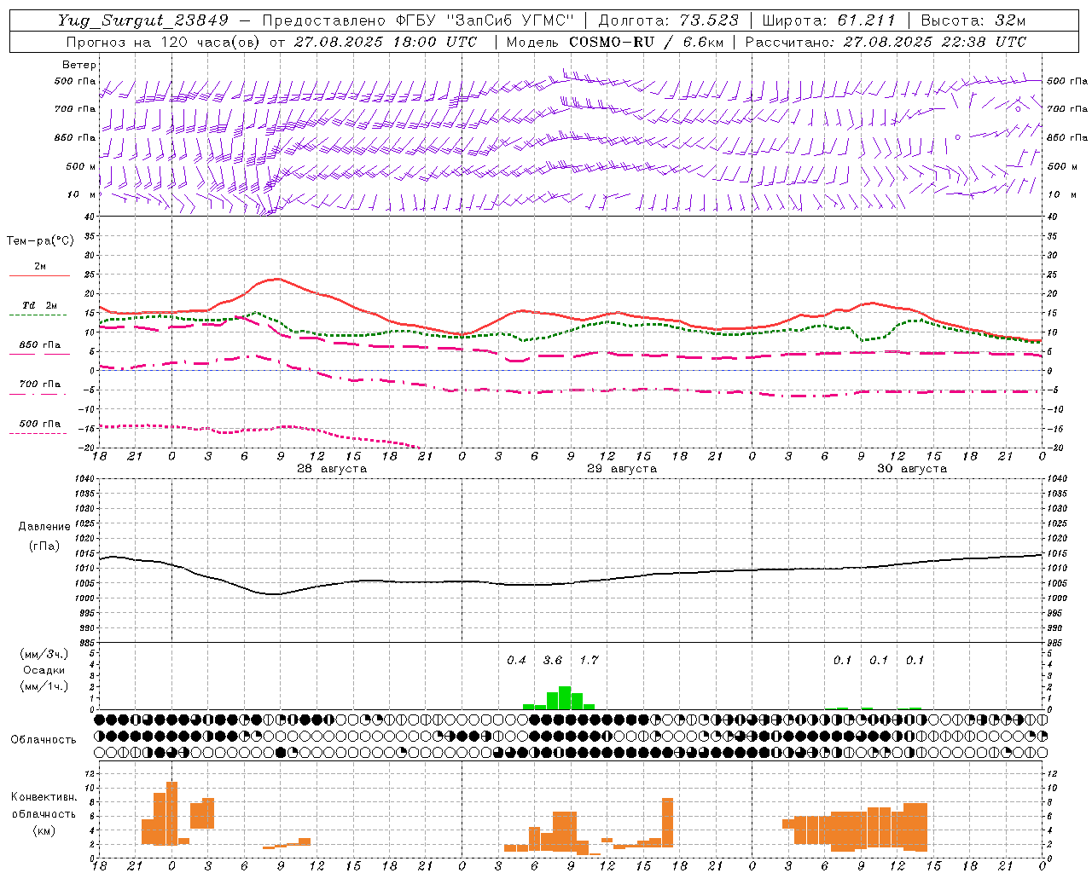The height and width of the screenshot is (873, 1092).
Task: Click the 29 августа date label
Action: click(x=622, y=469)
